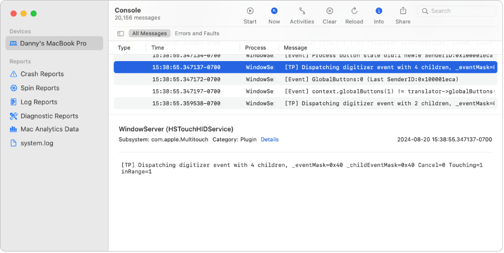The image size is (504, 253).
Task: Select Danny's MacBook Pro device
Action: point(54,43)
